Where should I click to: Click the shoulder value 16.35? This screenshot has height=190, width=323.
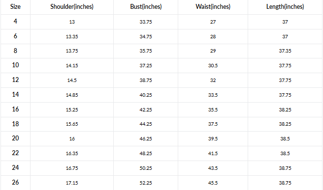[x=72, y=154]
